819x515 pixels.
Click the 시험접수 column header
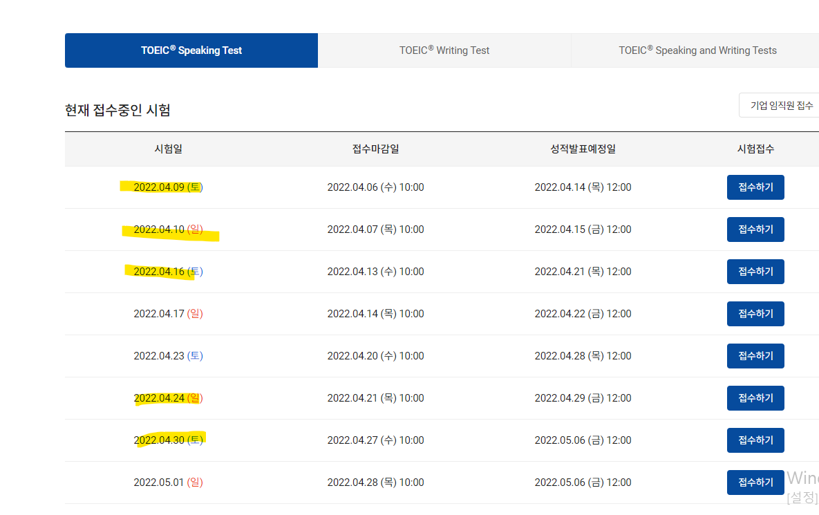click(x=755, y=149)
